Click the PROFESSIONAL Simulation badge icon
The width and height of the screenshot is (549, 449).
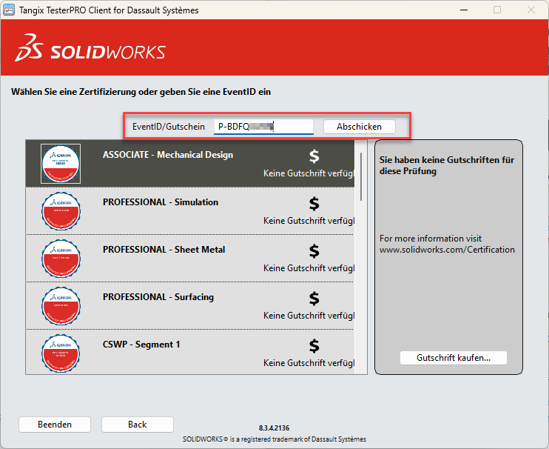pyautogui.click(x=61, y=210)
